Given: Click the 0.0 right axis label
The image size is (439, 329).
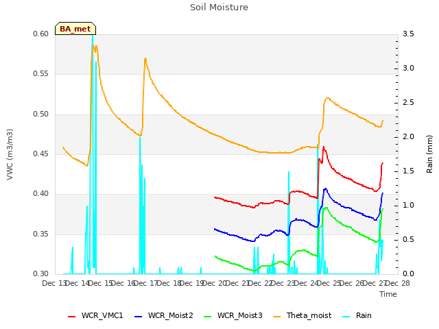Looking at the screenshot, I should click(408, 274).
